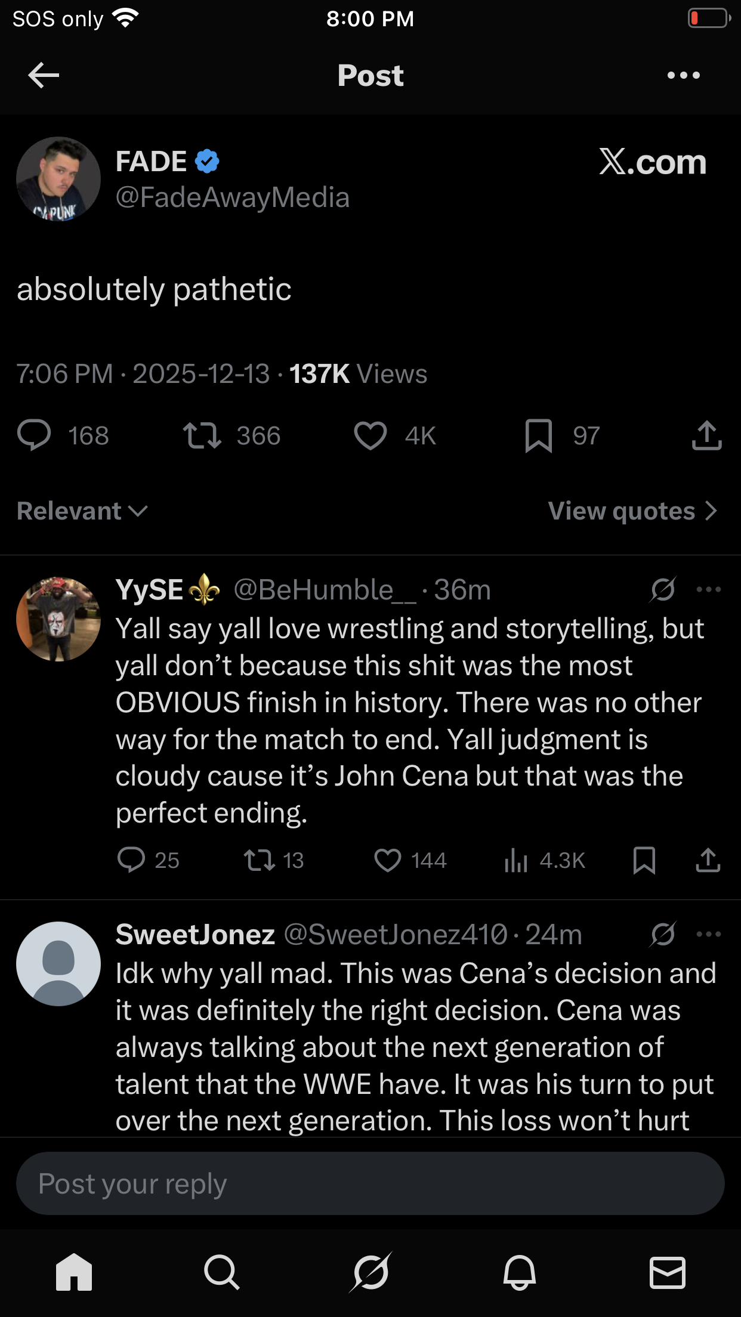Viewport: 741px width, 1317px height.
Task: Open the Grok icon on YySE's reply
Action: 663,589
